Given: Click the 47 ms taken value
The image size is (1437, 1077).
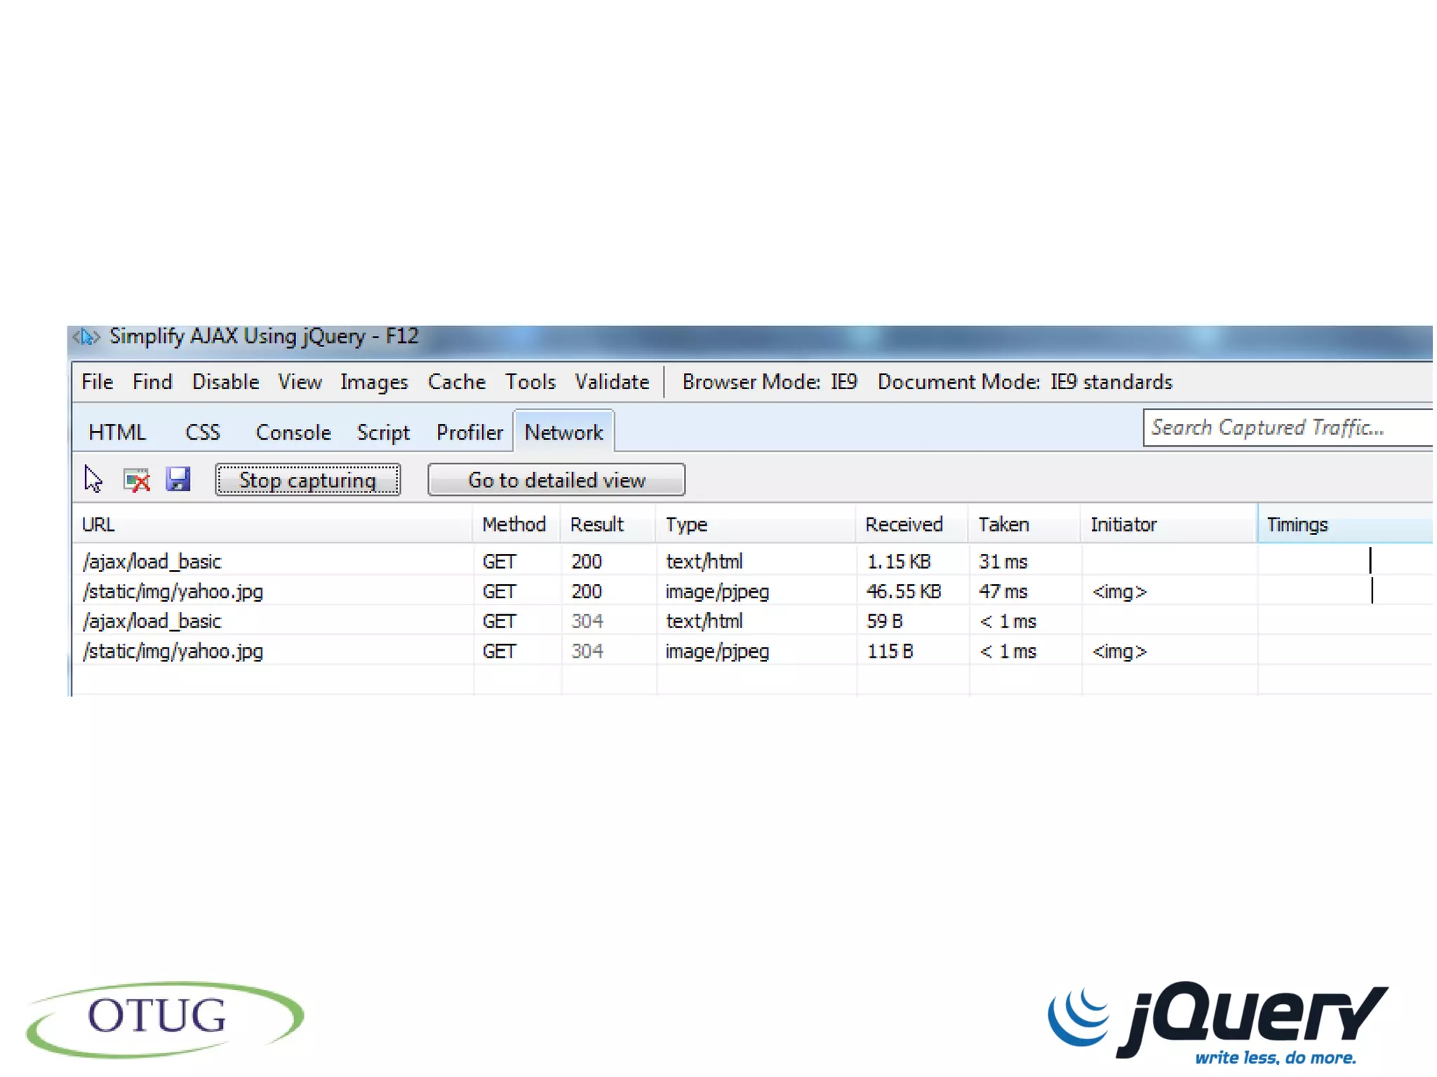Looking at the screenshot, I should [1003, 592].
